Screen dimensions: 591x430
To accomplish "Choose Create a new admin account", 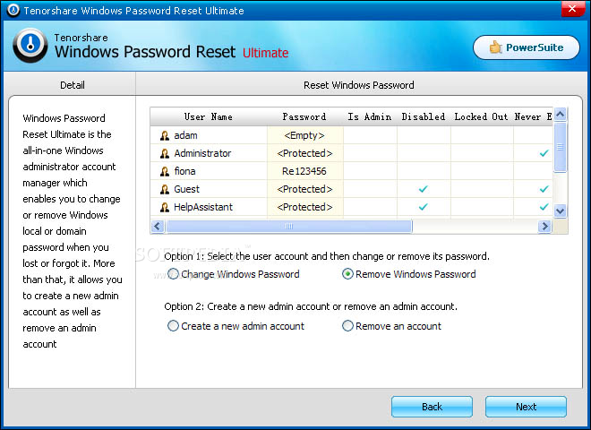I will (174, 326).
